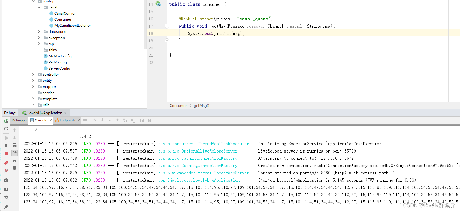Open debugger settings gear icon
The image size is (460, 211).
[x=6, y=197]
